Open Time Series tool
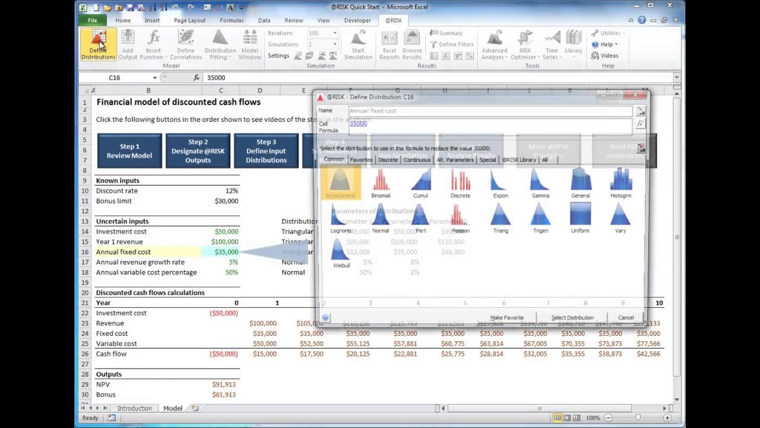The width and height of the screenshot is (760, 428). click(x=552, y=45)
